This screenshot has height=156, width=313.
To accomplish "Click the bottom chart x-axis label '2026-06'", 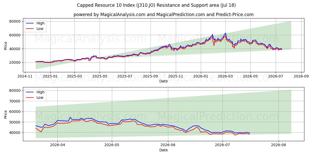I will click(x=168, y=146).
